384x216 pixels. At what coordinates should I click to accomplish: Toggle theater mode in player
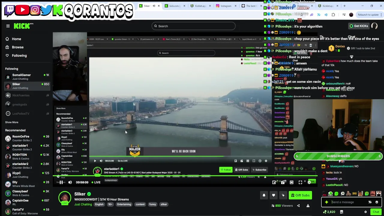click(x=291, y=182)
